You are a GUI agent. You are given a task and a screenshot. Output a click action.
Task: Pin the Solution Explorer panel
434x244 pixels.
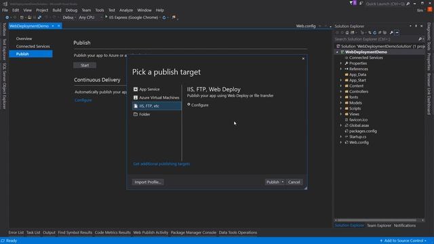pos(416,26)
